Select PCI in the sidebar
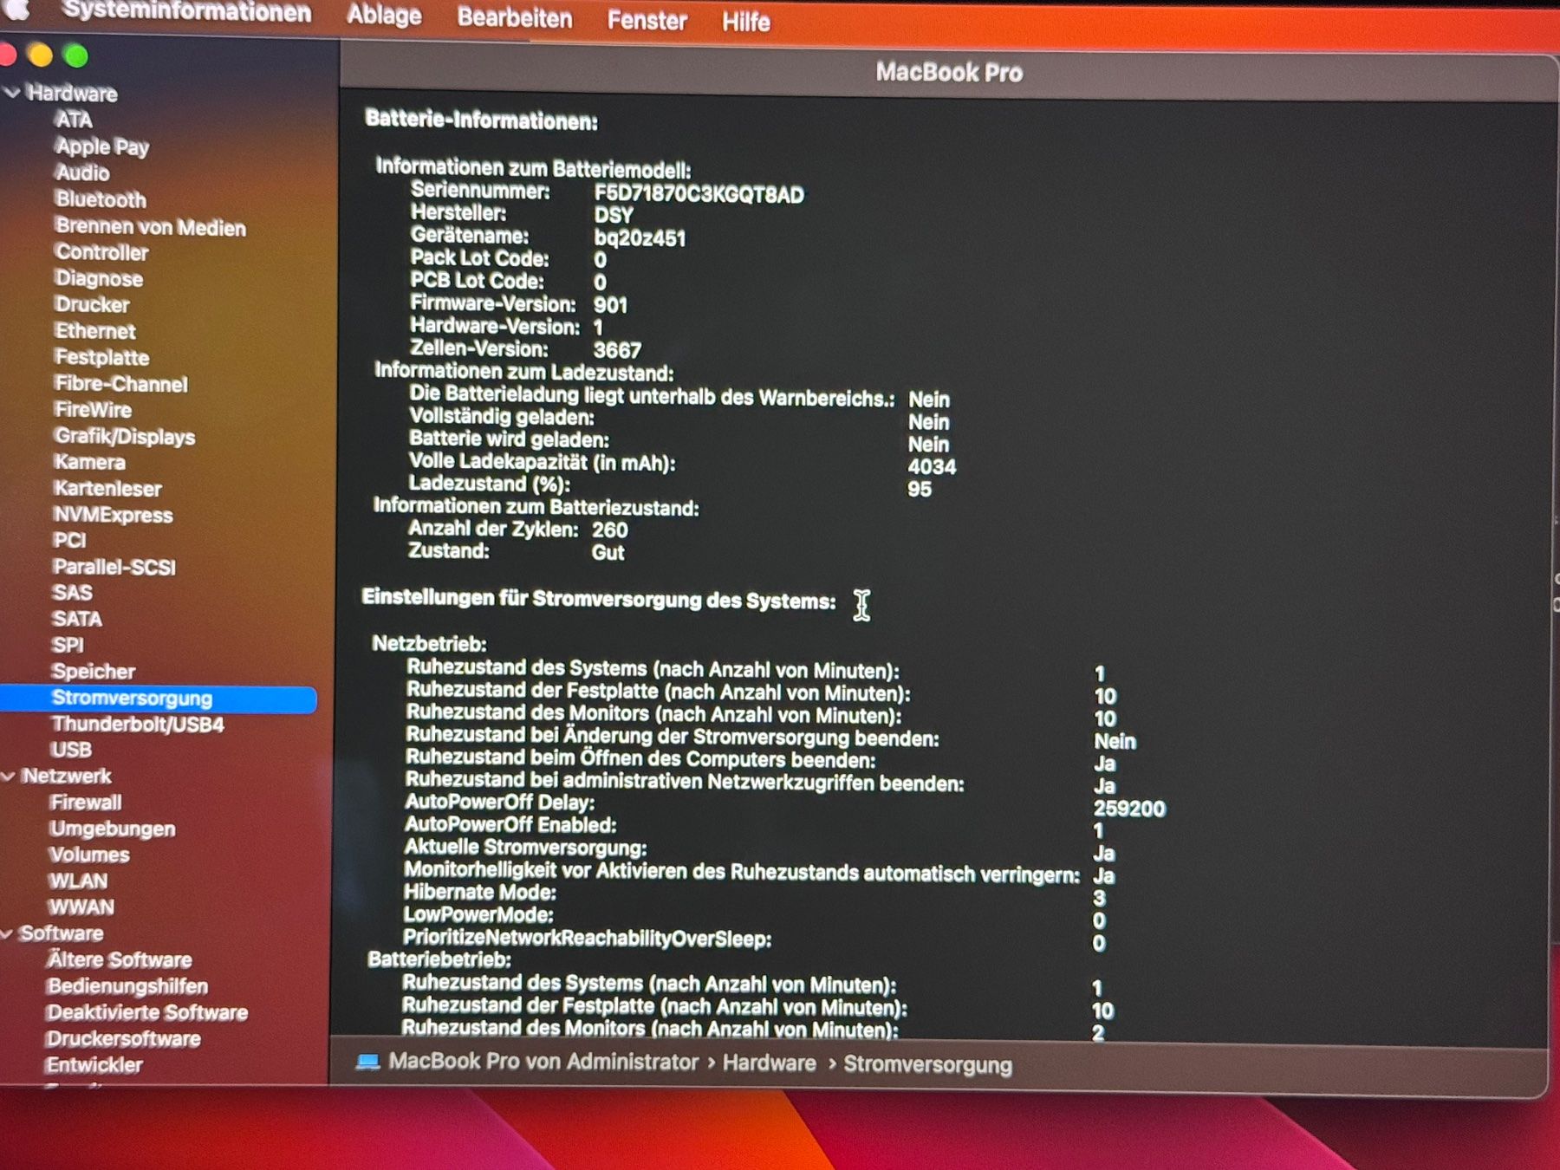Image resolution: width=1560 pixels, height=1170 pixels. [69, 540]
